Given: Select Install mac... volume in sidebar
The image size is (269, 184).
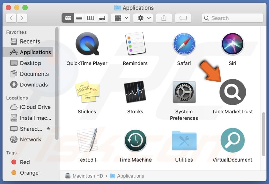Looking at the screenshot, I should pyautogui.click(x=29, y=118).
